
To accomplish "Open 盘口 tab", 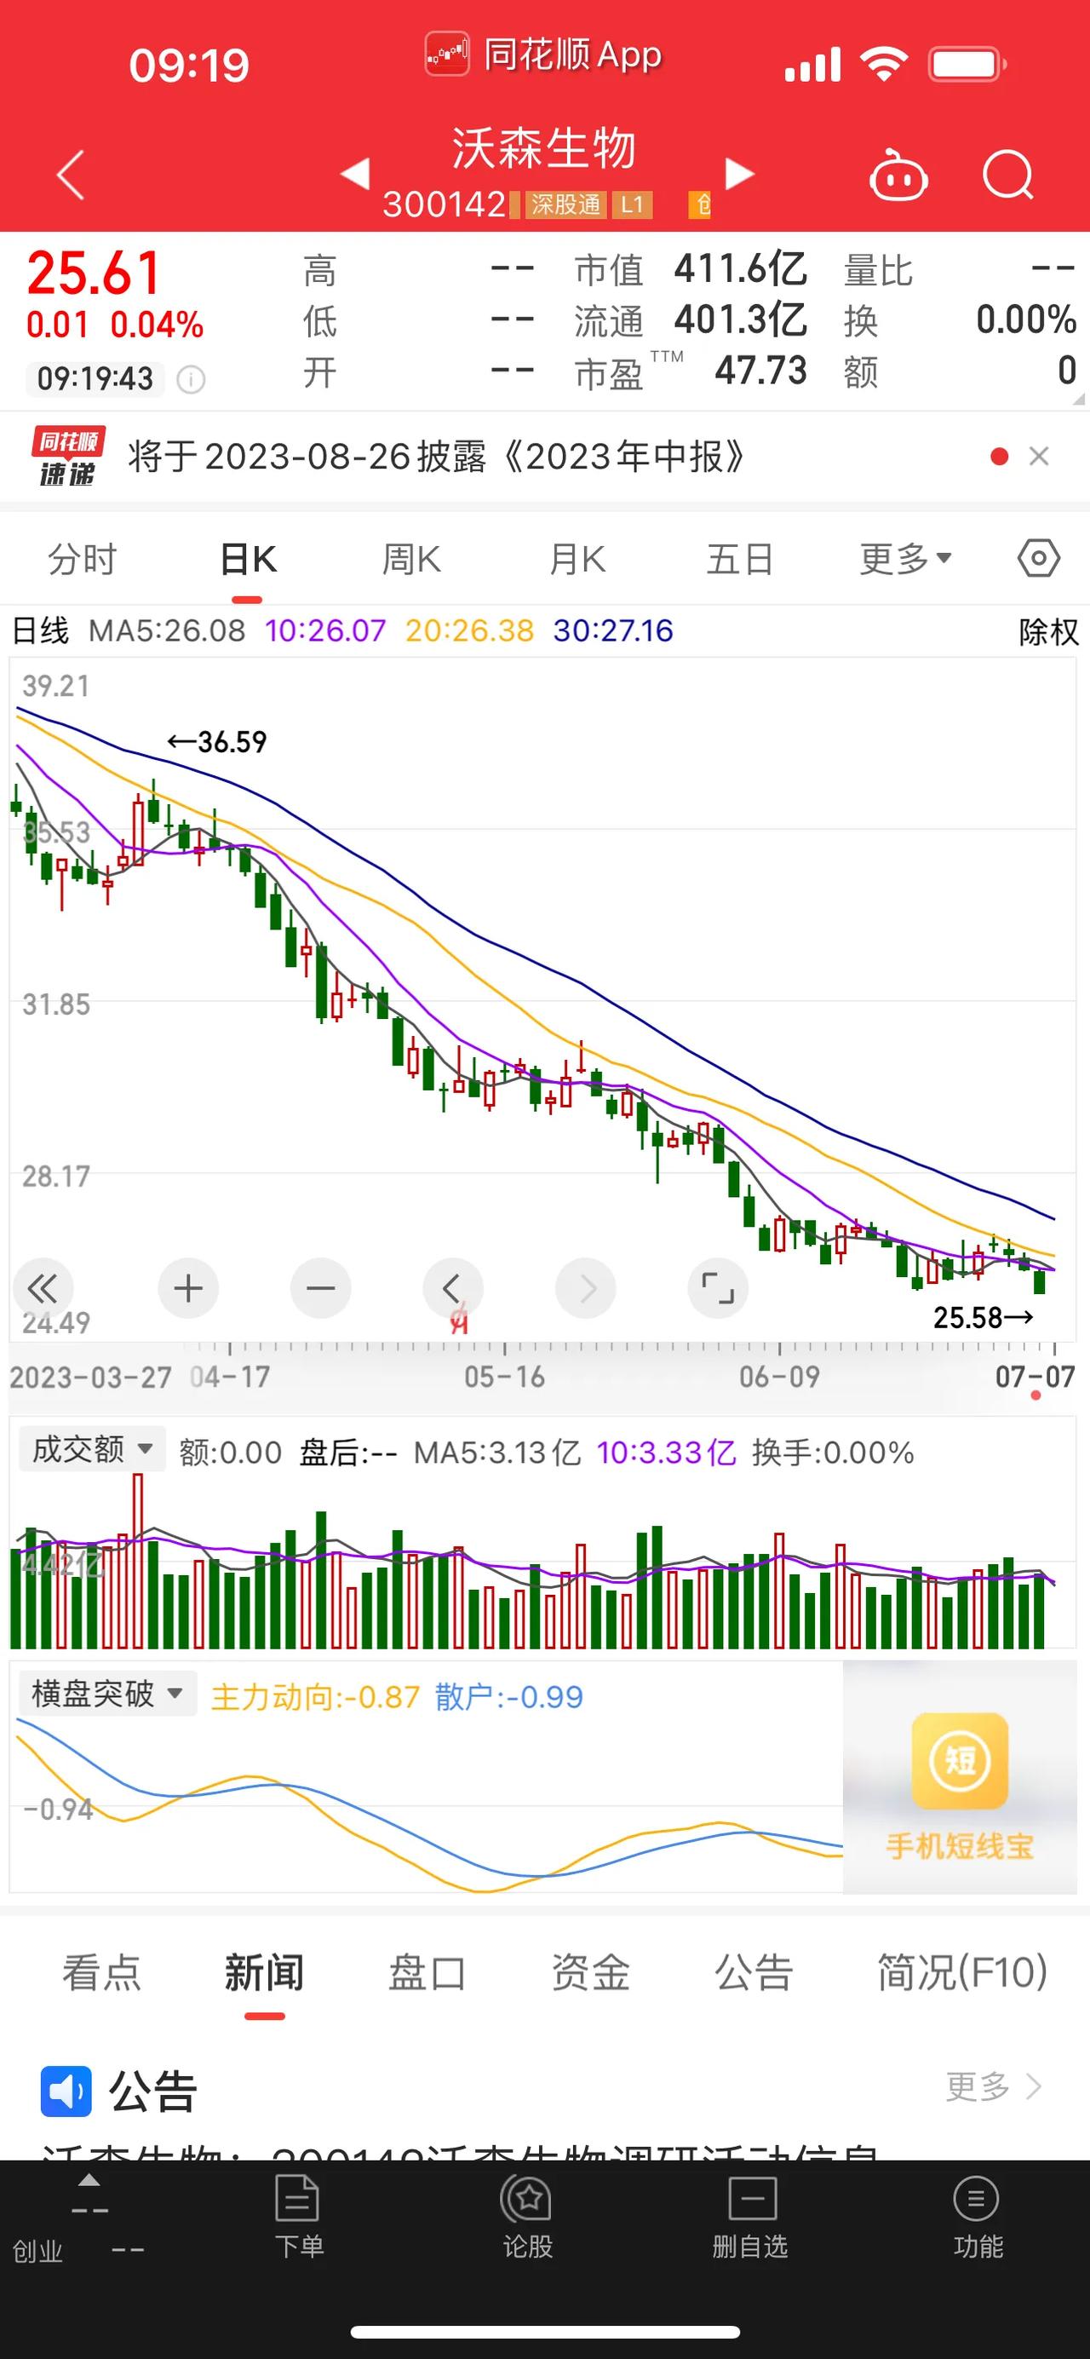I will coord(427,1973).
